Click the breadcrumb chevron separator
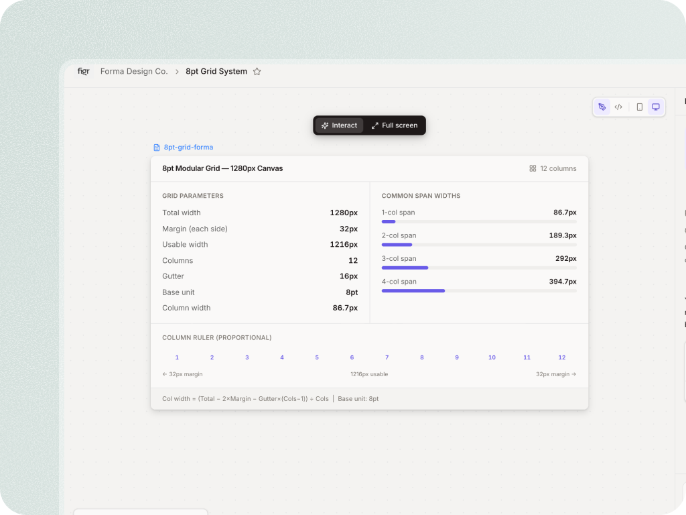The image size is (686, 515). pos(177,72)
